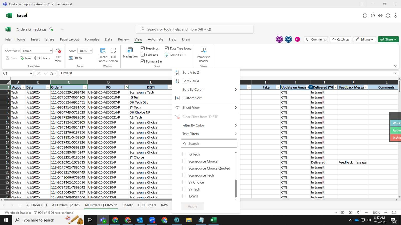Open Zoom app in taskbar

tap(152, 220)
